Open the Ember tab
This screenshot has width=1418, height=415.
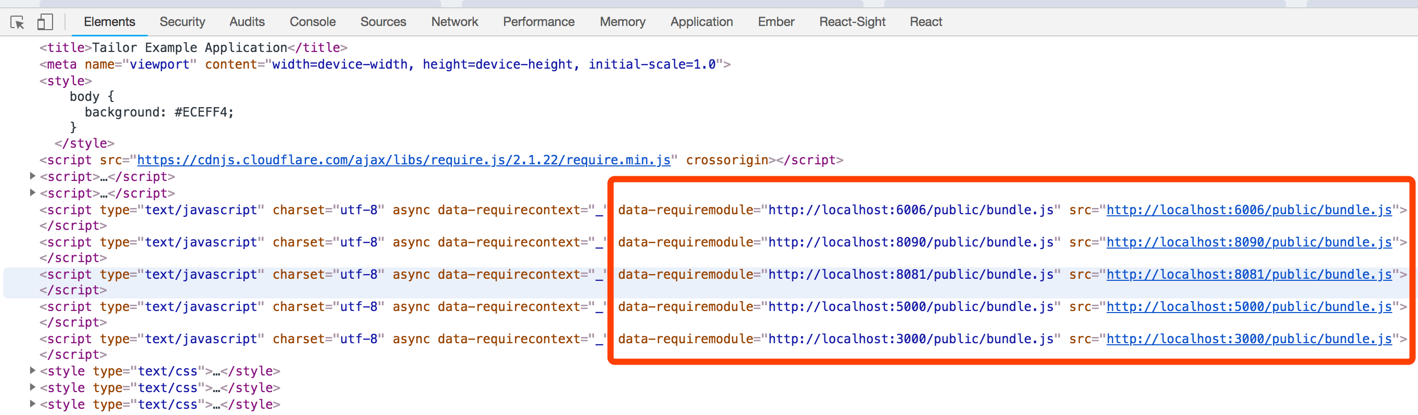coord(776,22)
